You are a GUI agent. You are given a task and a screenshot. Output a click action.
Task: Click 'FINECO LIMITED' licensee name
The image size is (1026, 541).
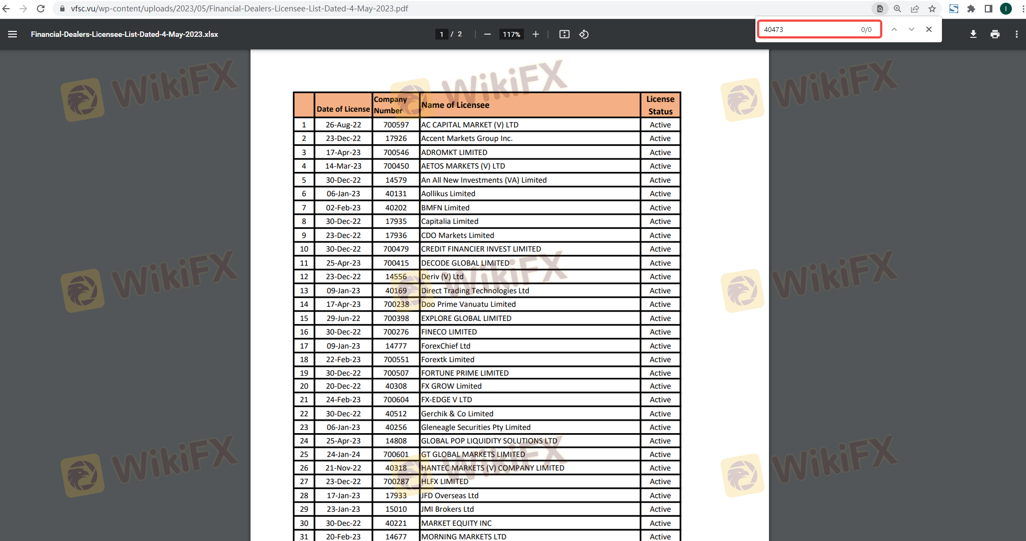pyautogui.click(x=449, y=332)
